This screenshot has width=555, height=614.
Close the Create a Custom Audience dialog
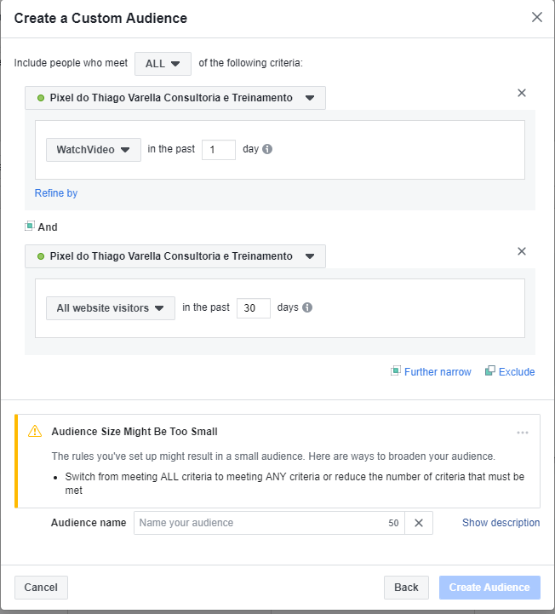[537, 17]
